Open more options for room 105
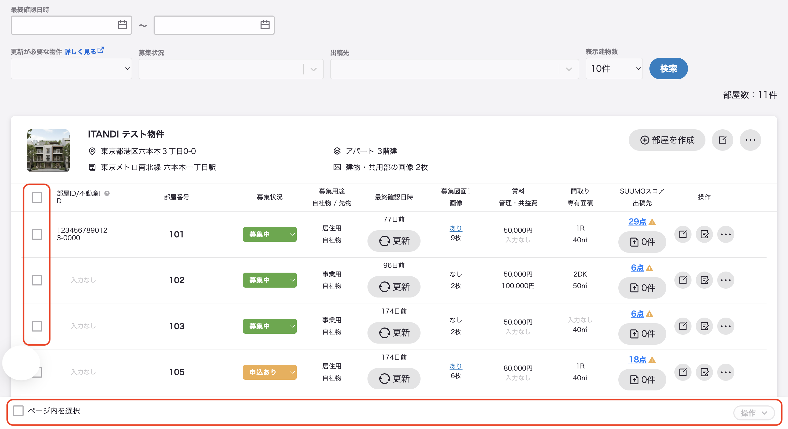The width and height of the screenshot is (788, 429). 726,372
